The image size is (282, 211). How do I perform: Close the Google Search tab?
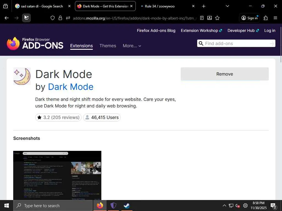(x=69, y=6)
